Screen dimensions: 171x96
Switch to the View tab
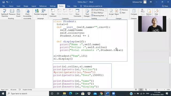pyautogui.click(x=68, y=6)
